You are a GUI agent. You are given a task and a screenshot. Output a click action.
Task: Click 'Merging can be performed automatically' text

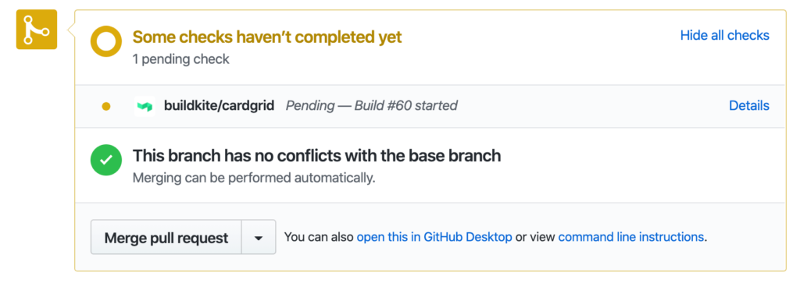(x=254, y=179)
